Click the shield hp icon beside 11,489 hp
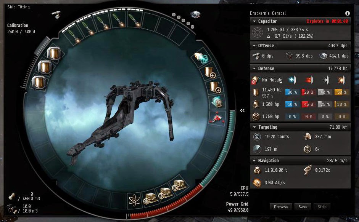 click(x=256, y=93)
